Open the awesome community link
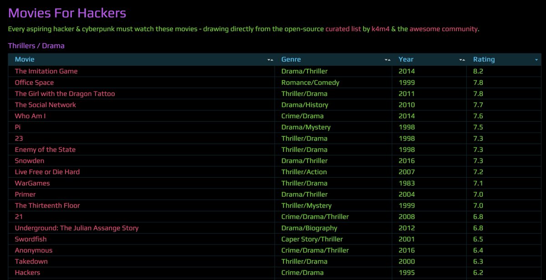 click(444, 29)
